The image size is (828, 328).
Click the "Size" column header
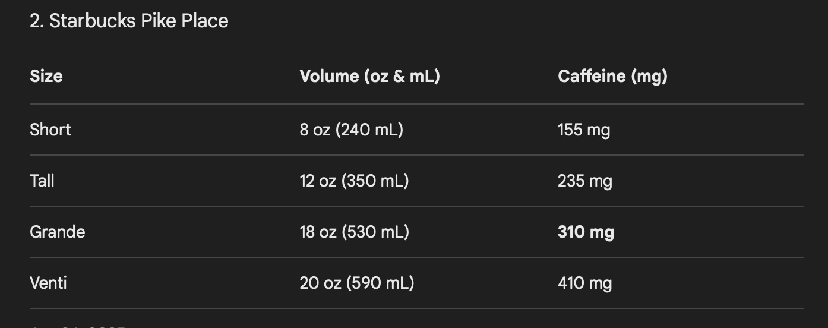46,76
